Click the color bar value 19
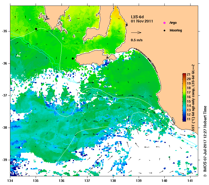Viewport: 209px width, 185px height. [x=189, y=84]
